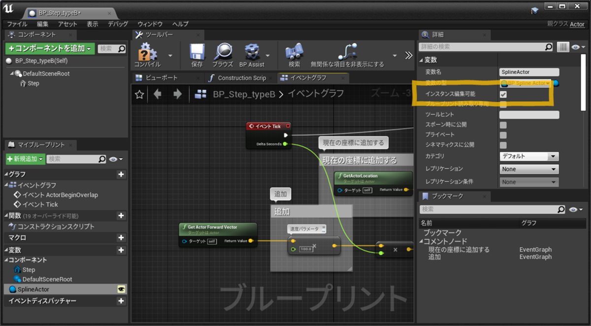The height and width of the screenshot is (326, 591).
Task: Toggle the SplineActor variable eye visibility icon
Action: [x=121, y=289]
